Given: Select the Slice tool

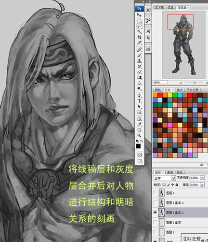Looking at the screenshot, I should pos(139,43).
